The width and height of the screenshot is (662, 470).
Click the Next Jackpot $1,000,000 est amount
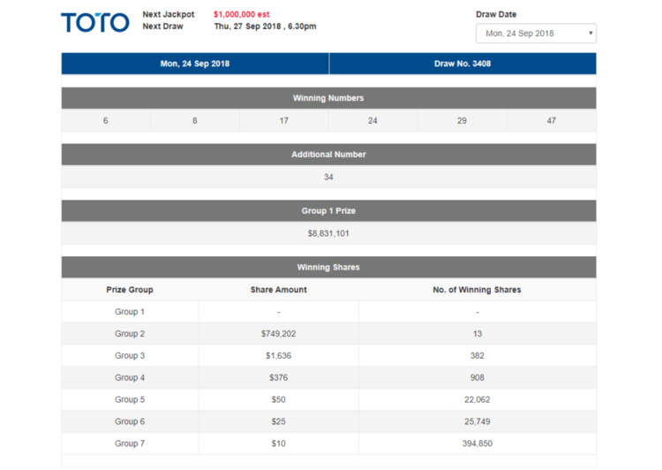[242, 14]
